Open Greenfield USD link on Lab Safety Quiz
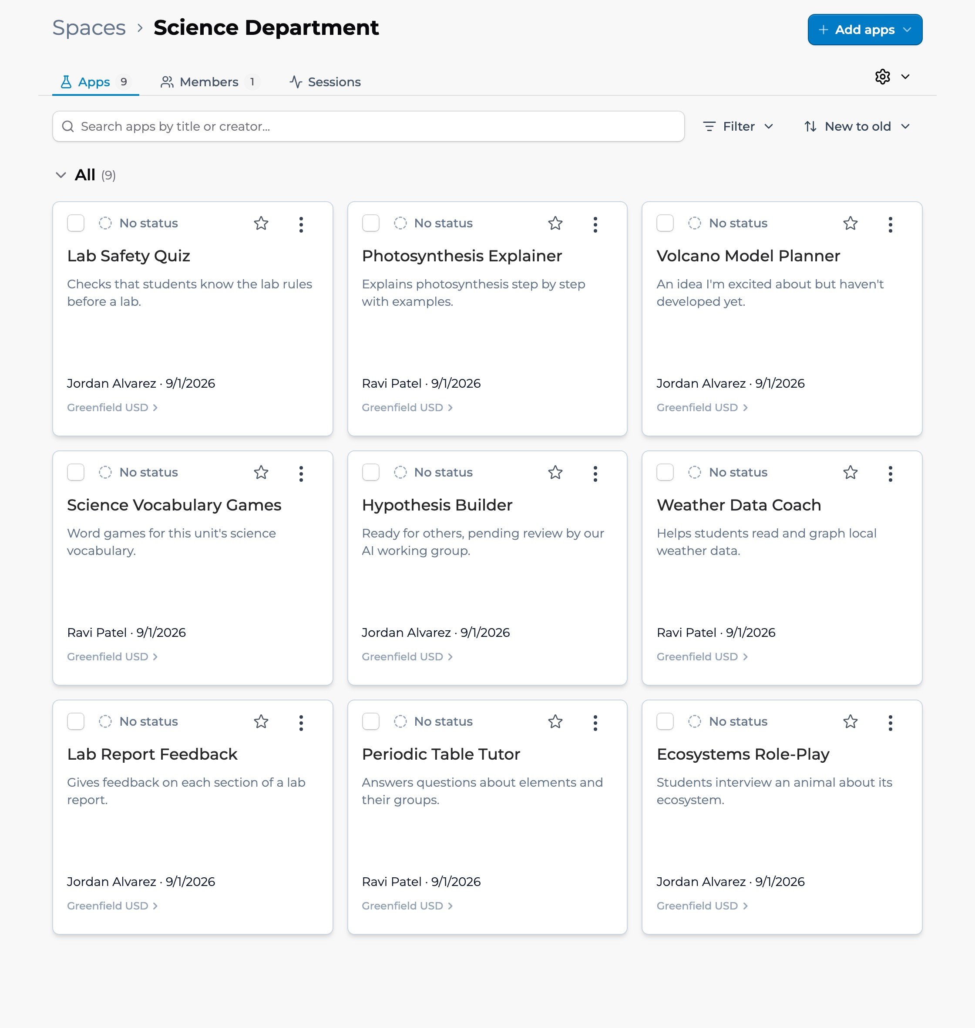 (112, 408)
